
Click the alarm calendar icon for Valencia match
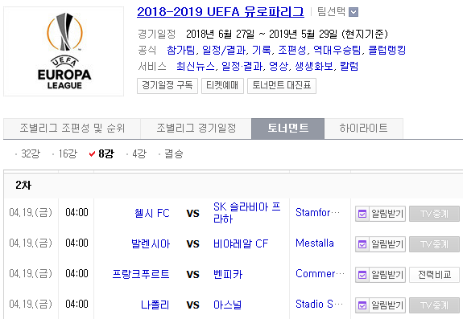pyautogui.click(x=362, y=244)
